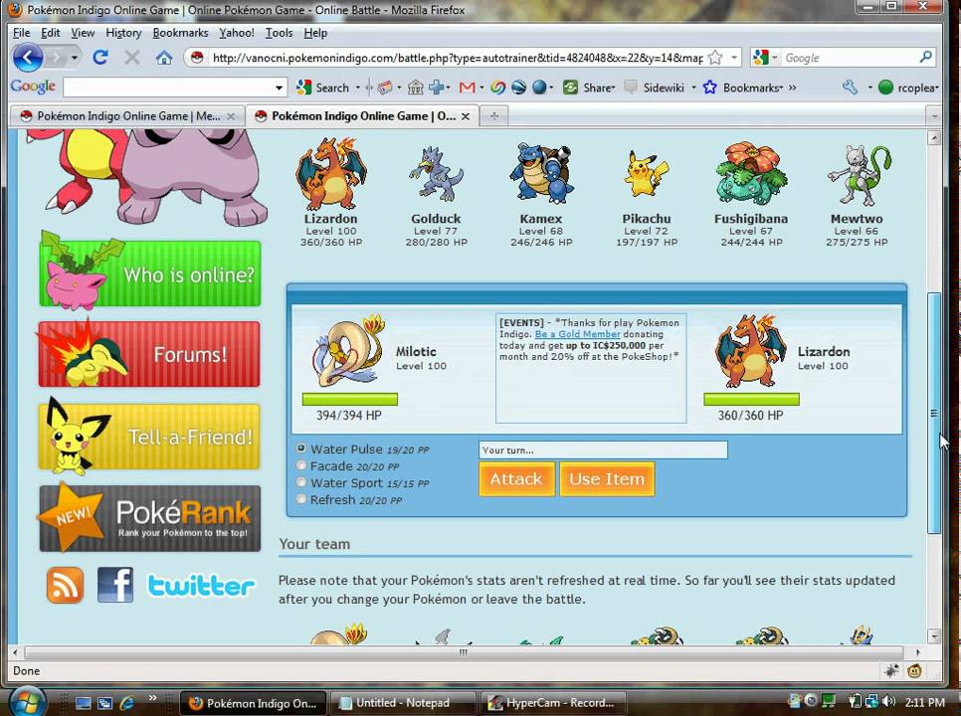The image size is (961, 716).
Task: Switch to Untitled - Notepad taskbar window
Action: (x=403, y=703)
